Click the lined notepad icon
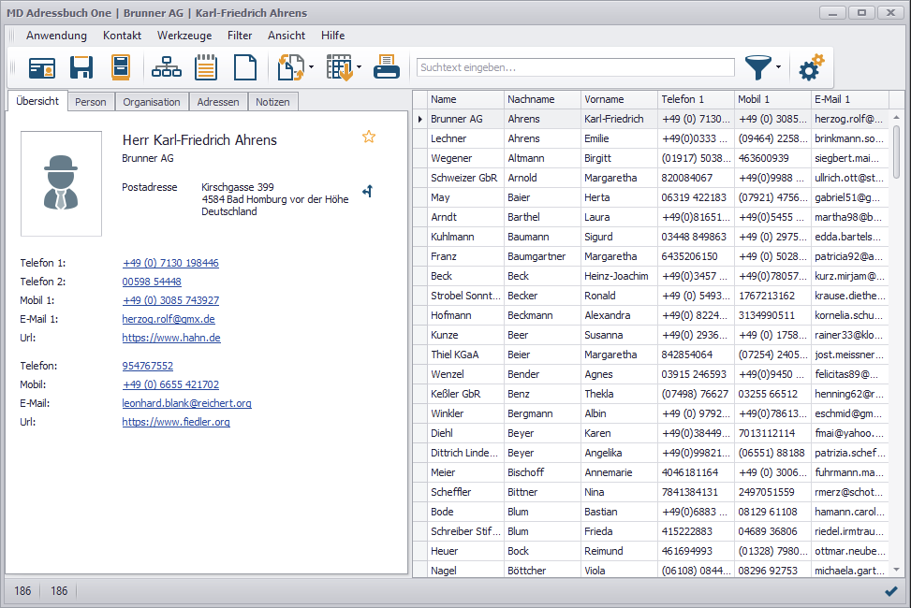Screen dimensions: 911x608 pos(206,67)
